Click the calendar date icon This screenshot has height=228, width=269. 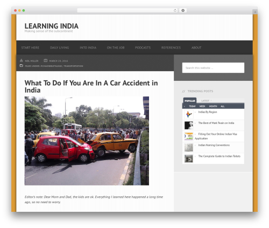coord(46,60)
